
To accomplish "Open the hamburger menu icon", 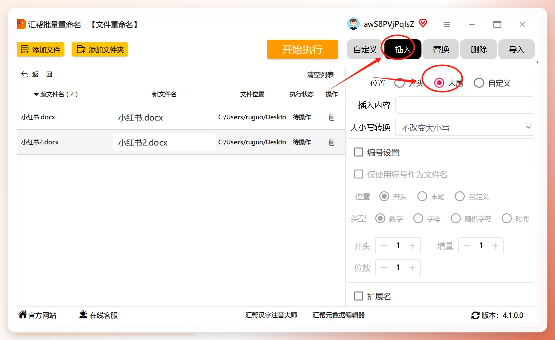I will coord(447,24).
